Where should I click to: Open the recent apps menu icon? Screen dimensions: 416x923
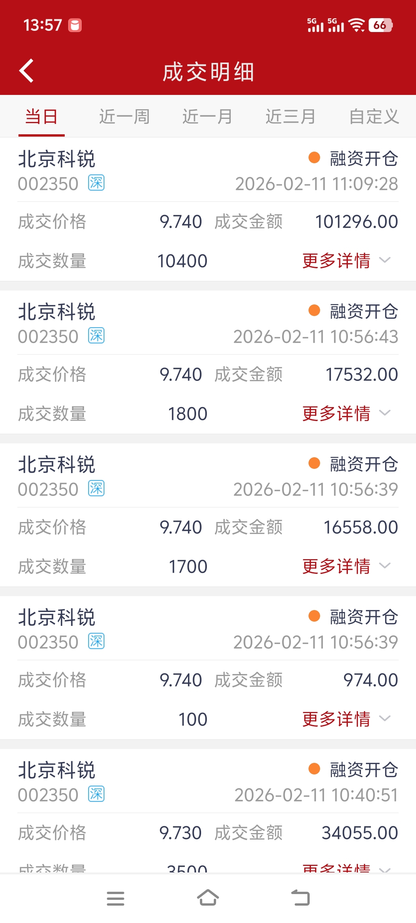tap(116, 898)
